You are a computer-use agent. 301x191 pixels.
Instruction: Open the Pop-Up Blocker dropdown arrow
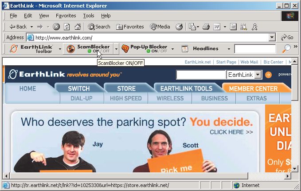point(172,49)
